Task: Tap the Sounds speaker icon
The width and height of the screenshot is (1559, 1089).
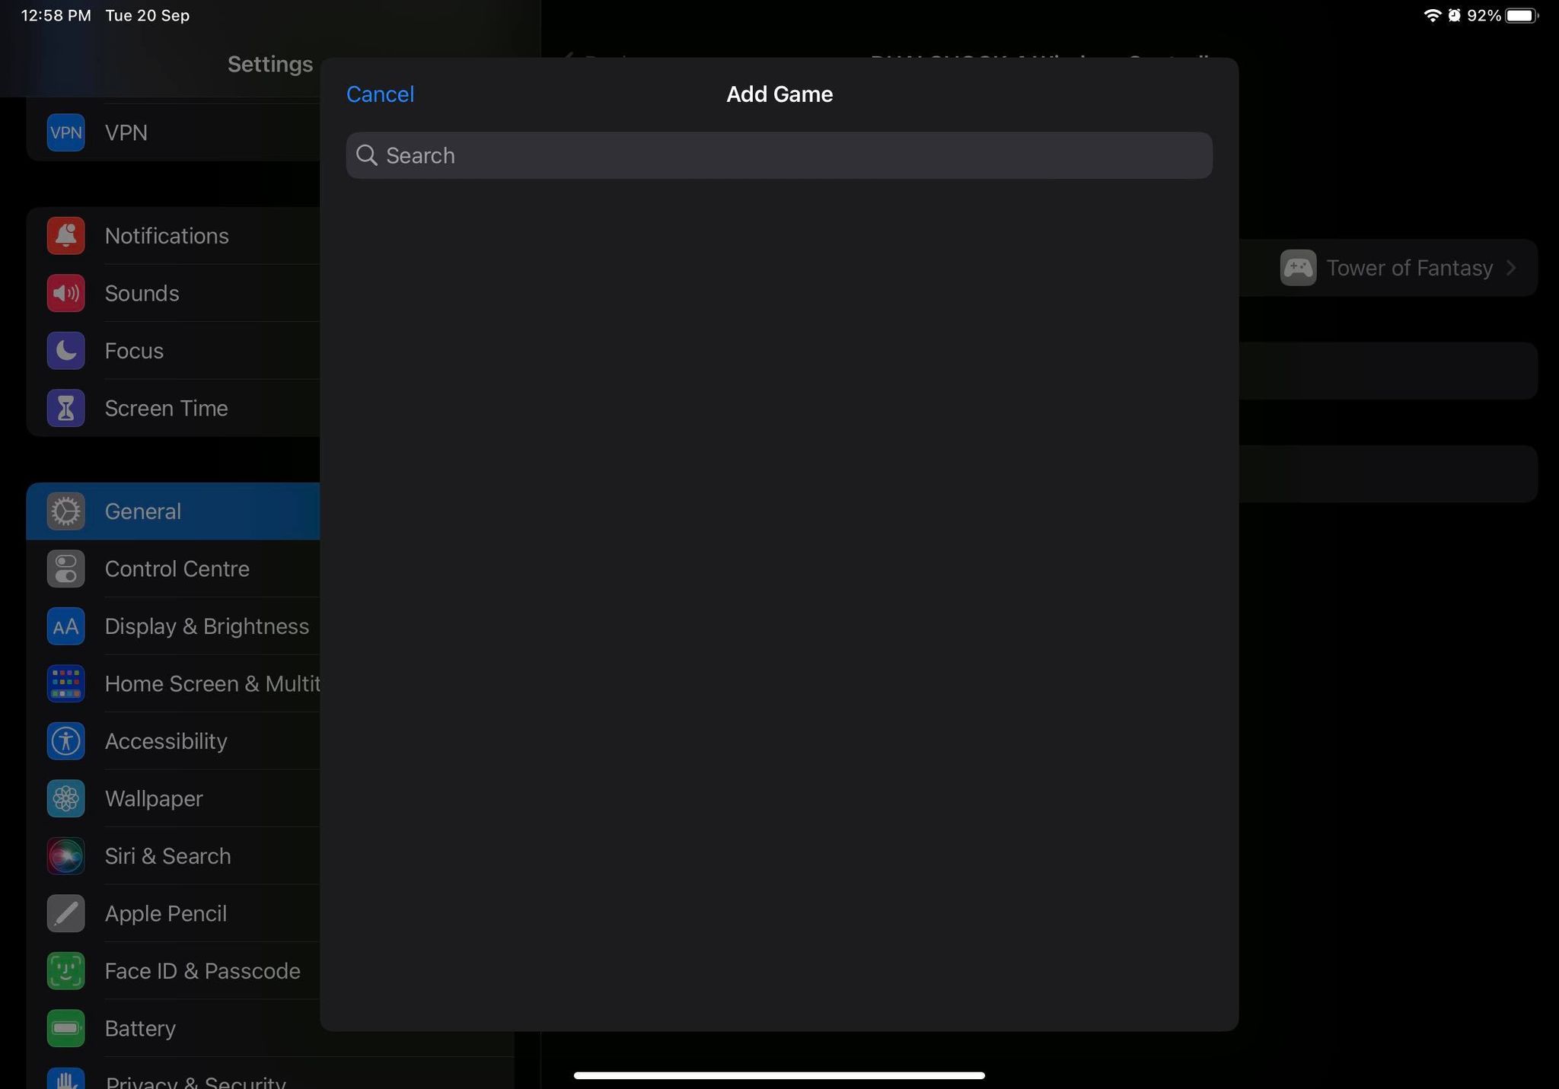Action: tap(65, 294)
